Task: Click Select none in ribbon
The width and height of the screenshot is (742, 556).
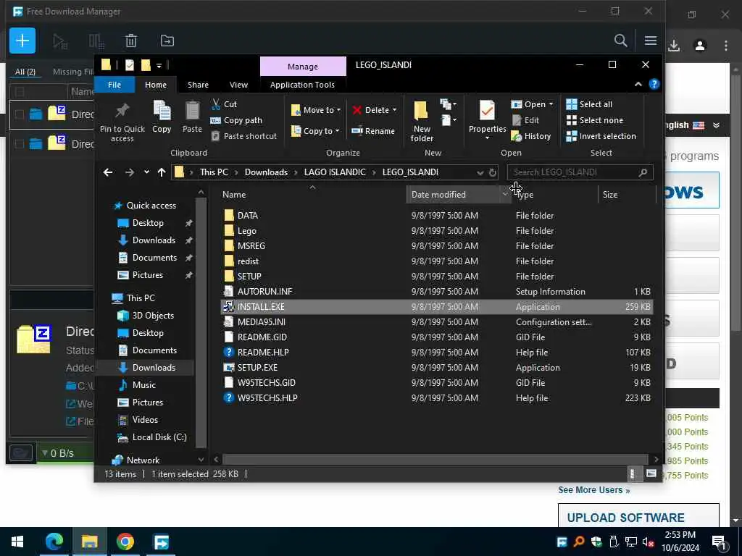Action: pos(595,120)
